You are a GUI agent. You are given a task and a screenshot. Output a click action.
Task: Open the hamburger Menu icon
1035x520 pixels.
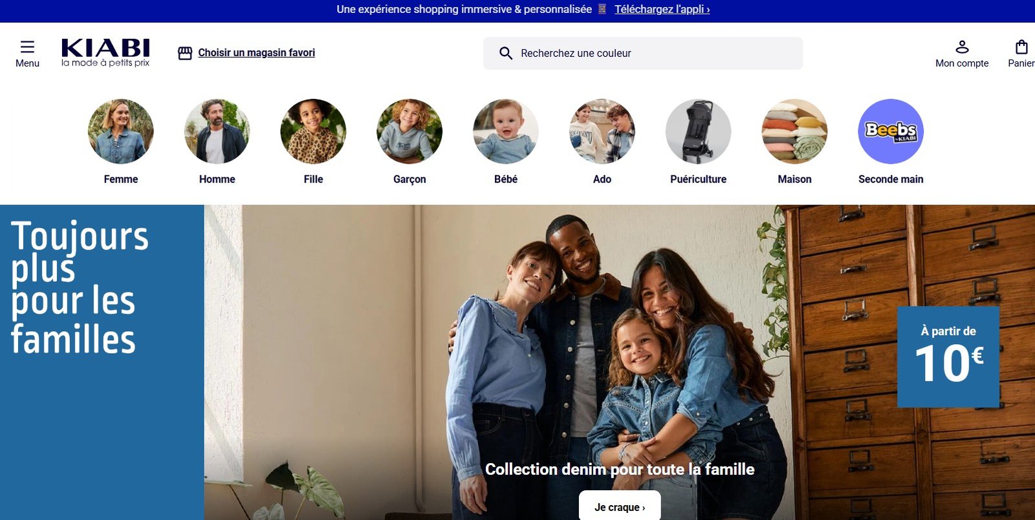coord(27,47)
